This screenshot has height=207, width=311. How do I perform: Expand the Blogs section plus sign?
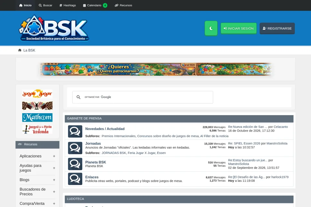point(54,180)
